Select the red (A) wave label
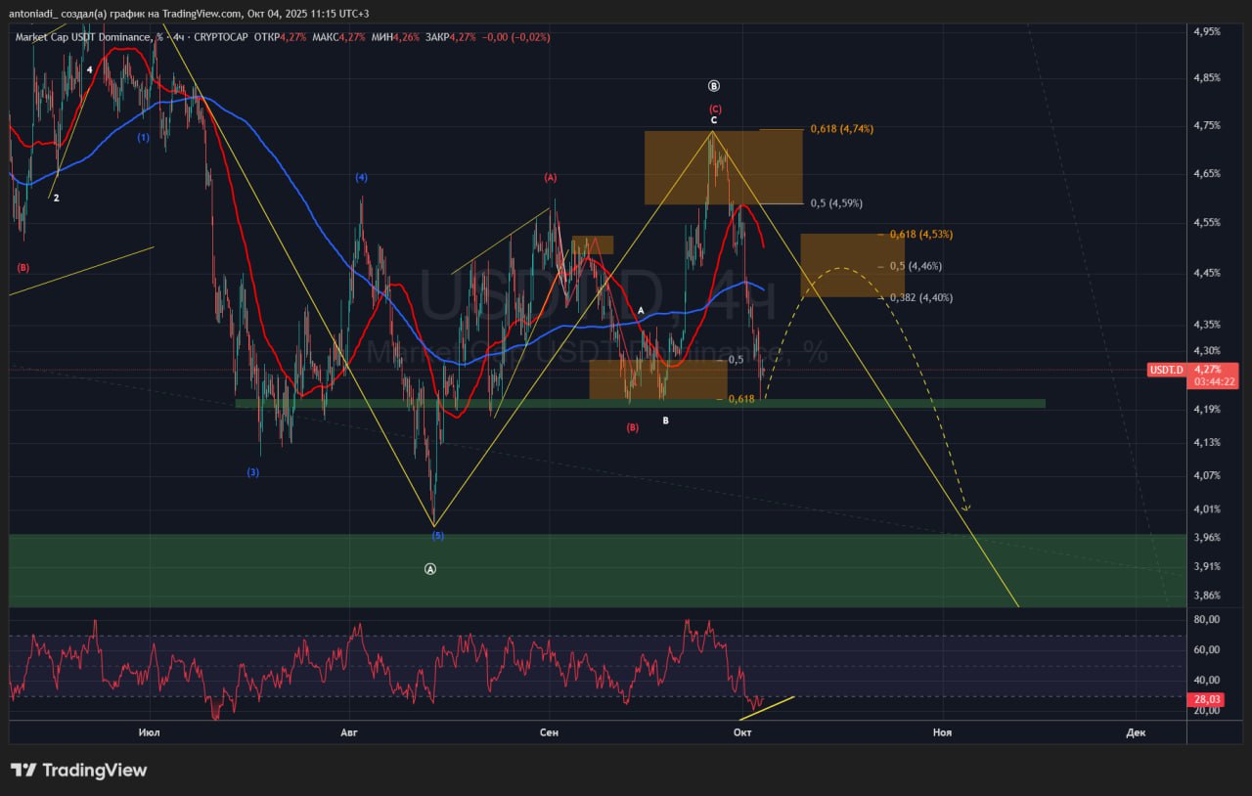 point(550,178)
